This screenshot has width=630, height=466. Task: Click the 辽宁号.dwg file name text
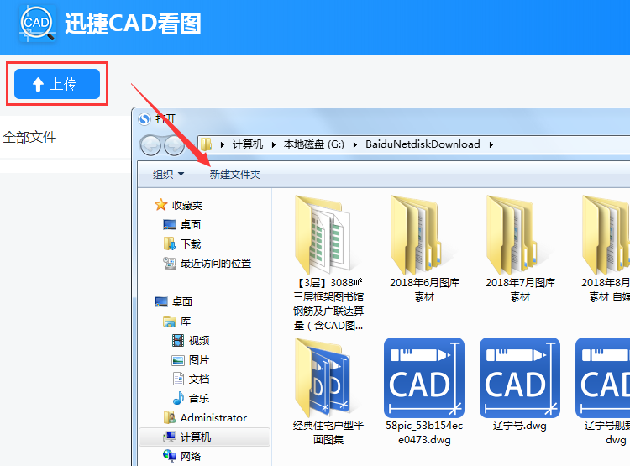tap(520, 426)
